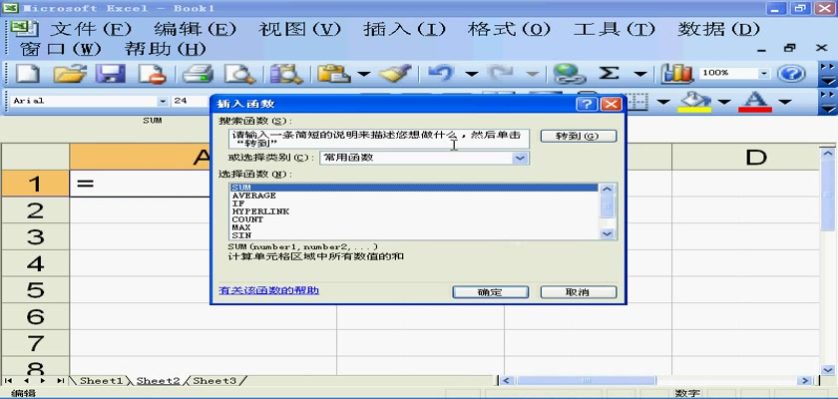The image size is (838, 399).
Task: Save the workbook with the floppy icon
Action: coord(110,74)
